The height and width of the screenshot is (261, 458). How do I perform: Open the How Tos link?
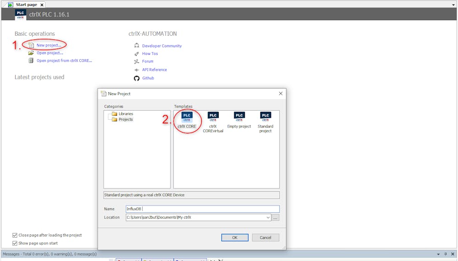150,54
